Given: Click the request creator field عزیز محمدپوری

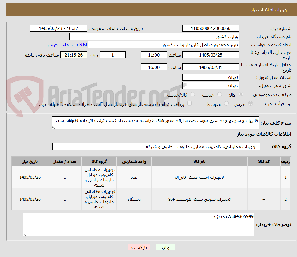Looking at the screenshot, I should 163,45.
